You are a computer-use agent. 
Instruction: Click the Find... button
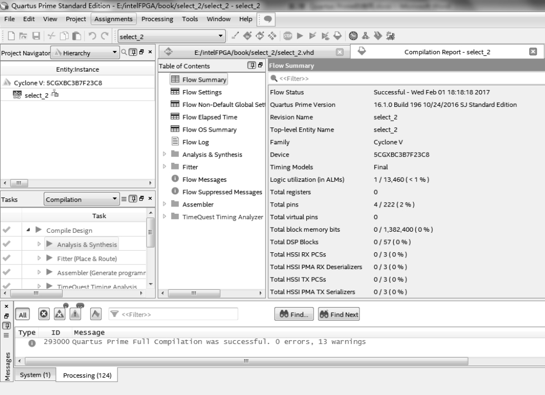pyautogui.click(x=294, y=314)
